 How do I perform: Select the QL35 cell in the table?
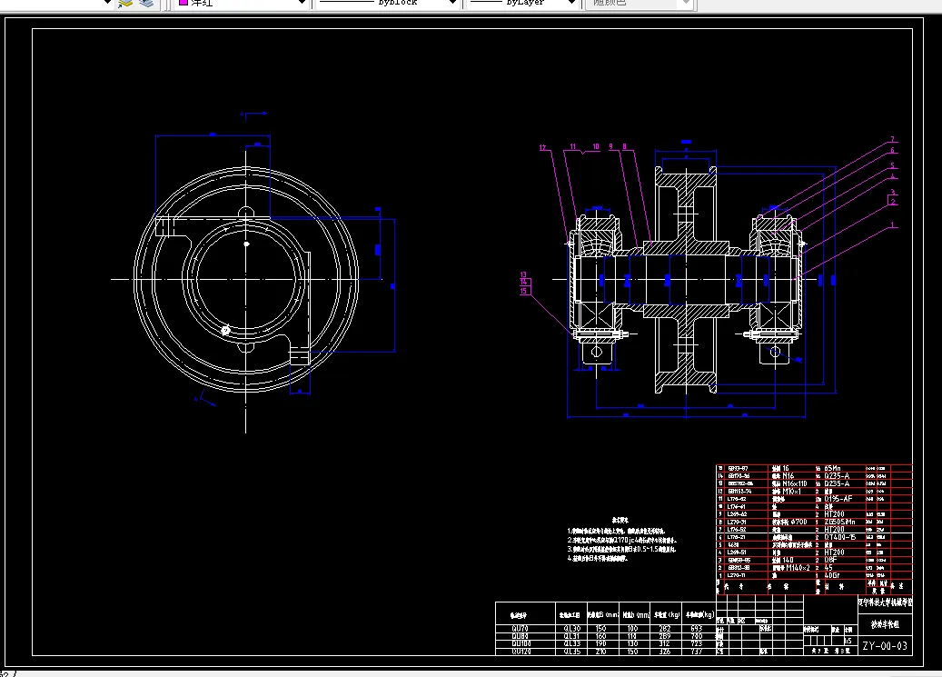[x=571, y=652]
